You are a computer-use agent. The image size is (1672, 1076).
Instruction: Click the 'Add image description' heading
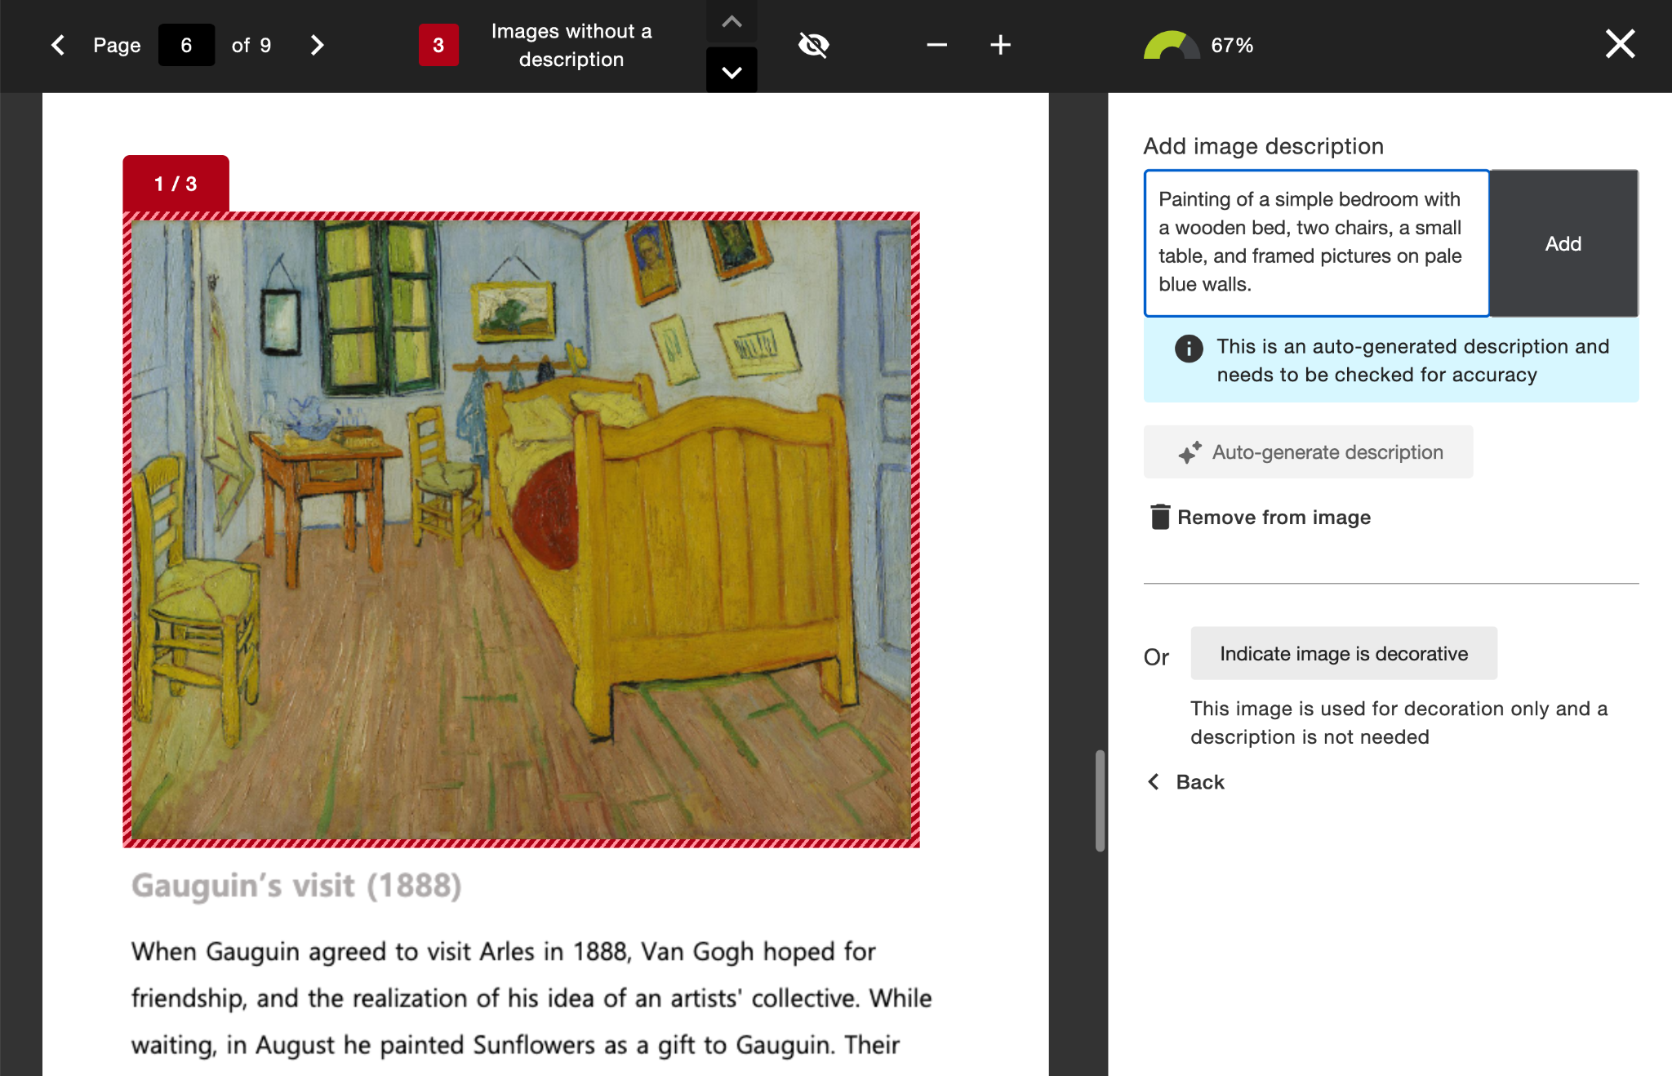1263,146
